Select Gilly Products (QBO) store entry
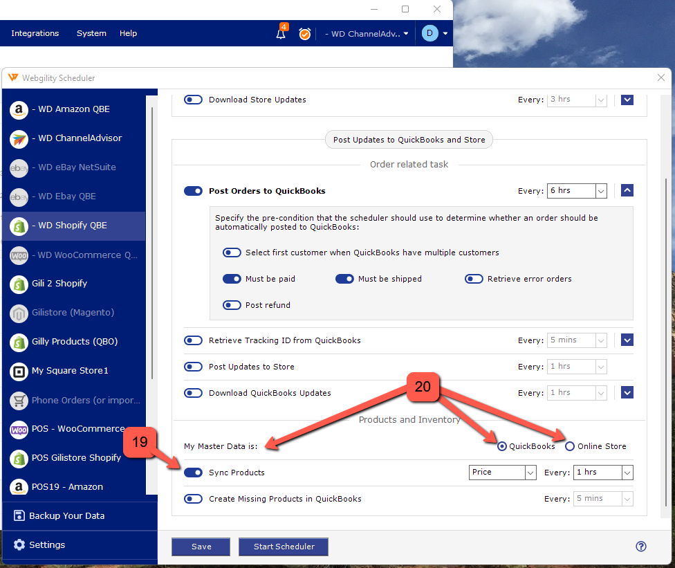675x568 pixels. pyautogui.click(x=74, y=342)
